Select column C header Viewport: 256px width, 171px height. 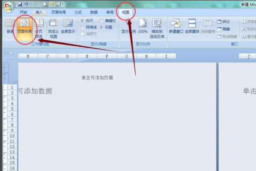point(48,56)
